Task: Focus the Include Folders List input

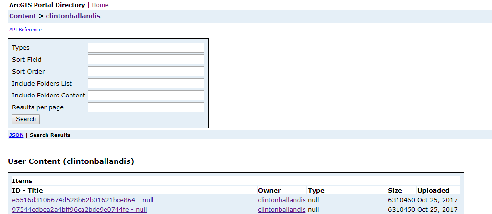Action: click(x=146, y=84)
